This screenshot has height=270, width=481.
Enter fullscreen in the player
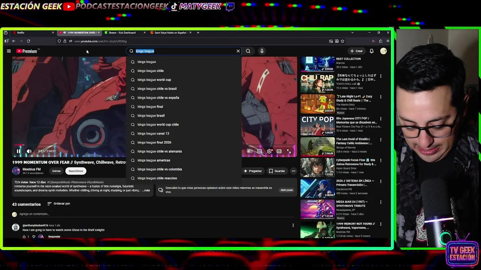[289, 151]
